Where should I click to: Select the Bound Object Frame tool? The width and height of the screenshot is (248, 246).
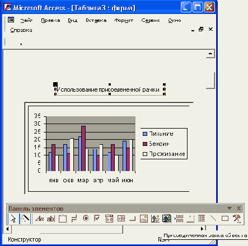pos(167,218)
